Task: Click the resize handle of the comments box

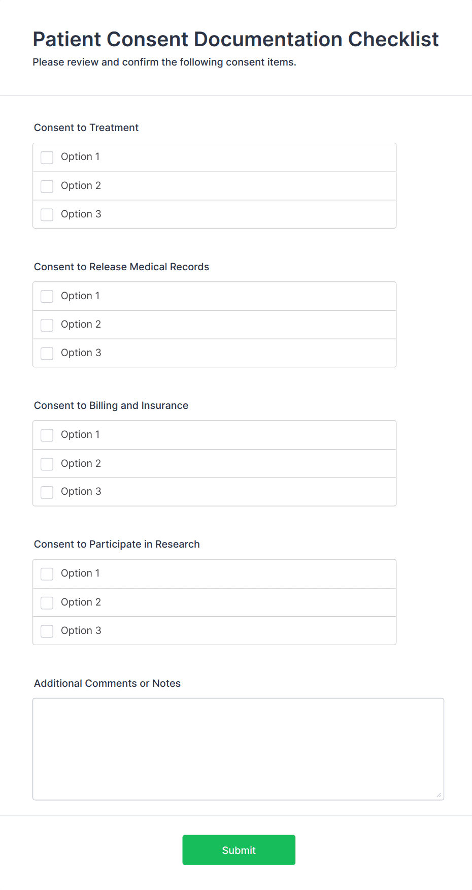Action: tap(439, 795)
